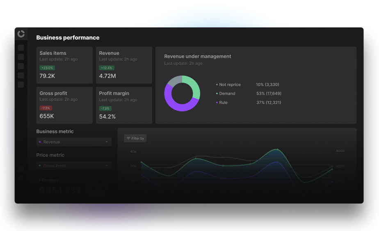Click the filter icon in Filter by
379x231 pixels.
coord(128,138)
